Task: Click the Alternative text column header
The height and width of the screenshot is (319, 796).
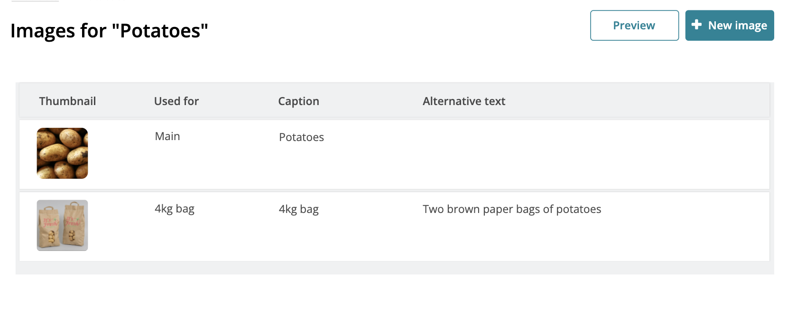Action: pos(463,101)
